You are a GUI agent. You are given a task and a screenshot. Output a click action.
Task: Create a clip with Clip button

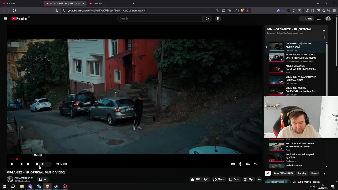(x=248, y=179)
